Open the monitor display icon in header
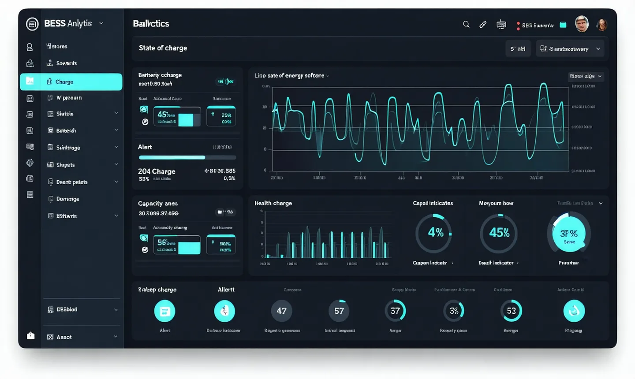 (501, 25)
